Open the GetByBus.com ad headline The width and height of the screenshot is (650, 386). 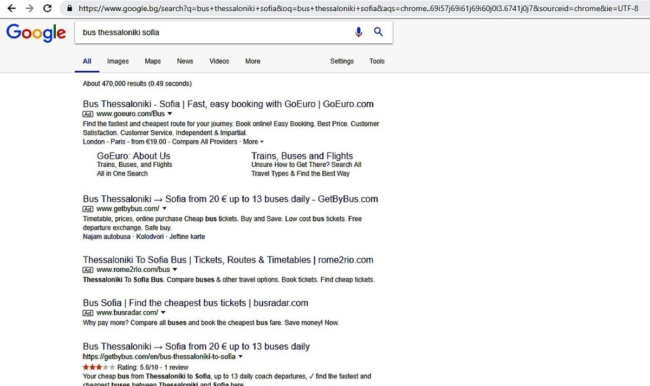coord(230,199)
